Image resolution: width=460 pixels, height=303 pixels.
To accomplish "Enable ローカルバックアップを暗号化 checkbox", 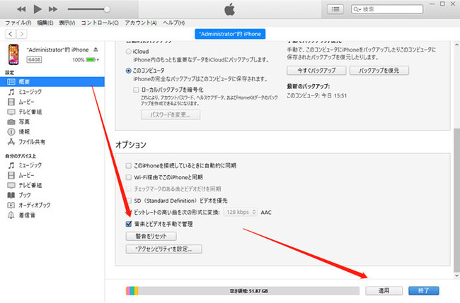I will 136,90.
